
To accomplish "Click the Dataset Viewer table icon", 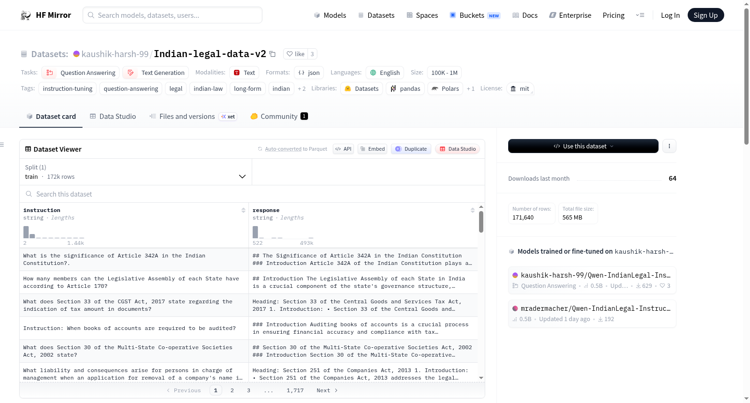I will click(x=28, y=149).
